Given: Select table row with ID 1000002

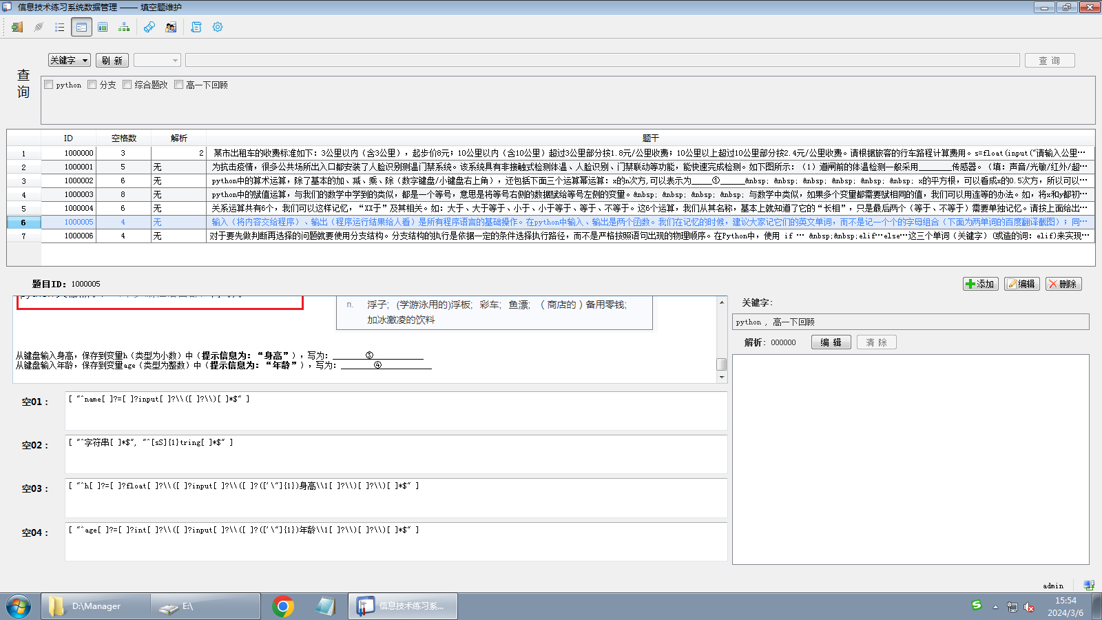Looking at the screenshot, I should coord(79,180).
